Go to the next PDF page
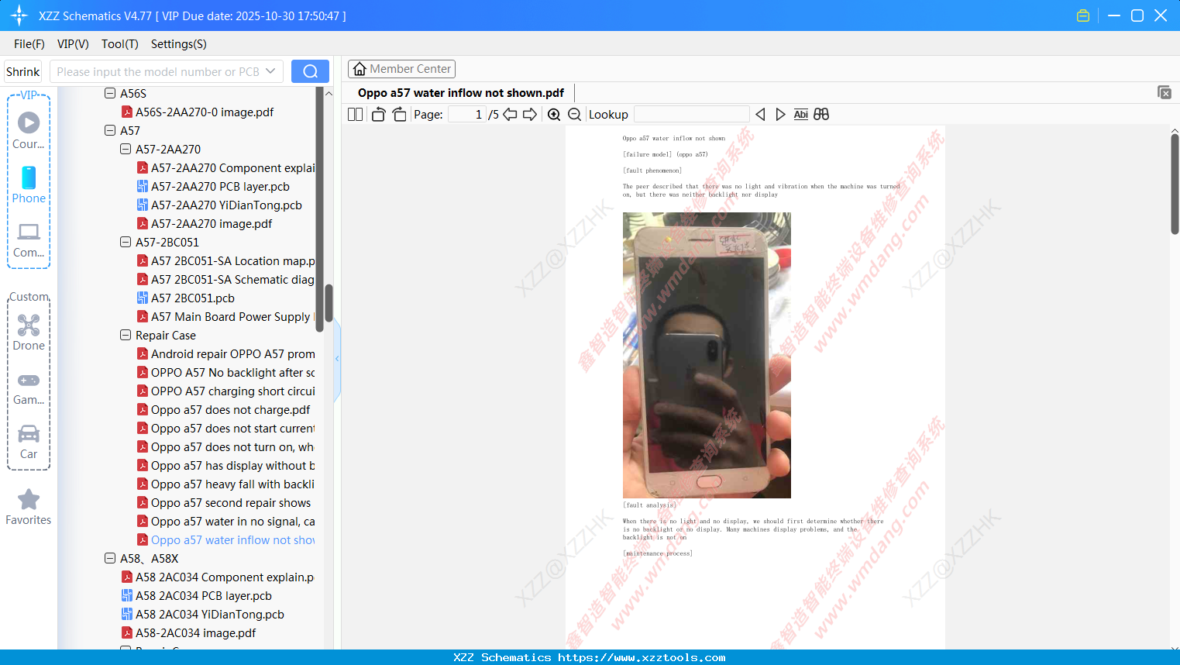 (x=530, y=115)
